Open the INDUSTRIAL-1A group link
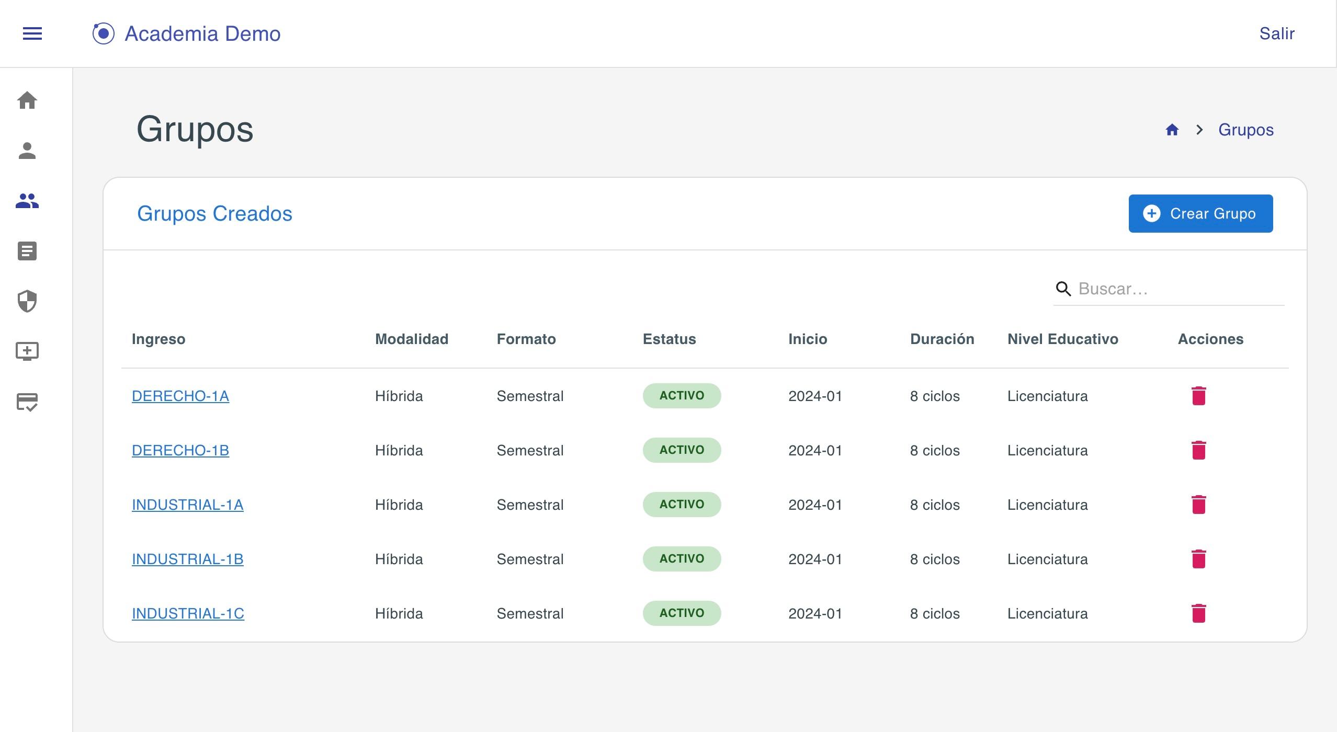The width and height of the screenshot is (1337, 732). (187, 505)
